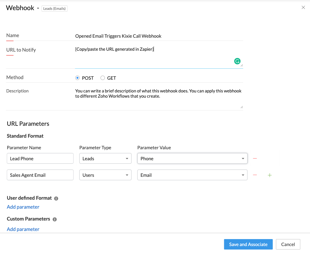Open the Email parameter value dropdown
The image size is (310, 253).
coord(192,175)
